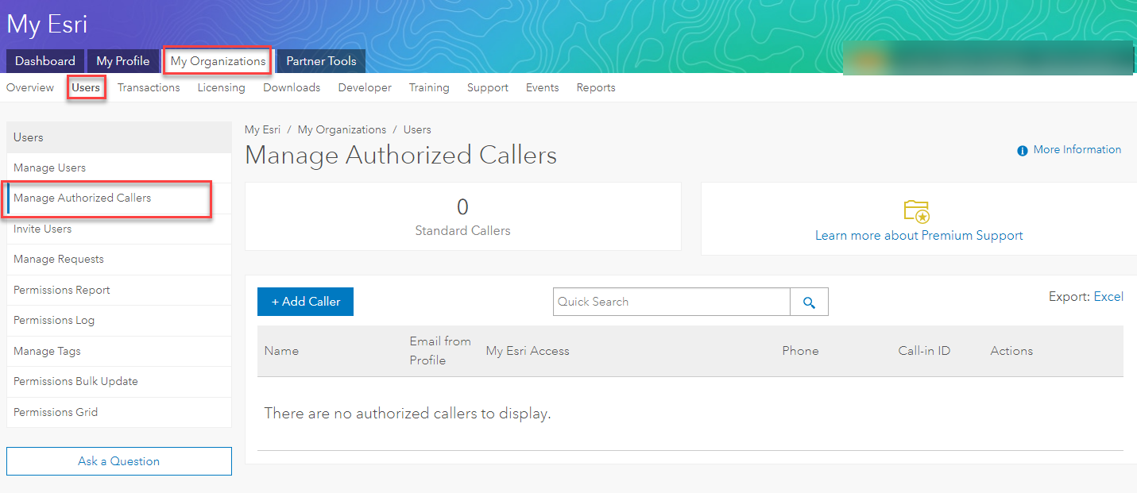Open the My Organizations tab
1137x493 pixels.
218,61
